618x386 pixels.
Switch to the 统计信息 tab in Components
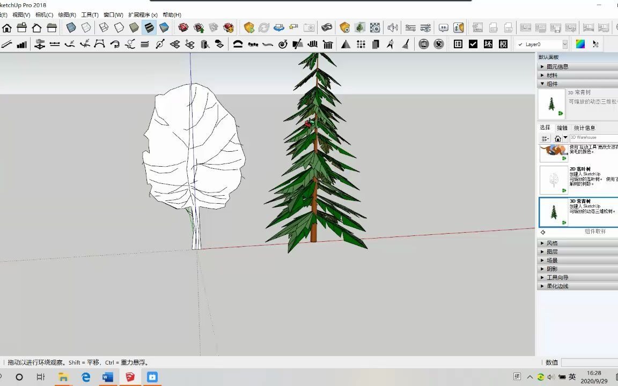(x=584, y=128)
